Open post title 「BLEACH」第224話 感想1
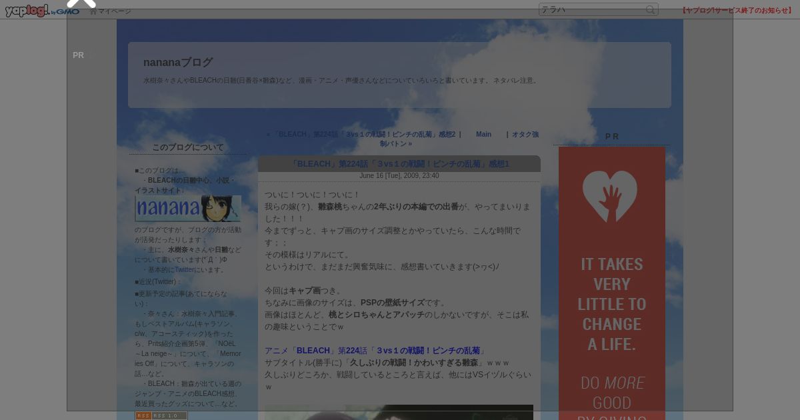 [x=399, y=164]
